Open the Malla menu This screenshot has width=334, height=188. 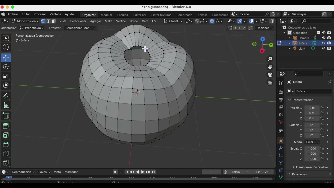point(109,21)
